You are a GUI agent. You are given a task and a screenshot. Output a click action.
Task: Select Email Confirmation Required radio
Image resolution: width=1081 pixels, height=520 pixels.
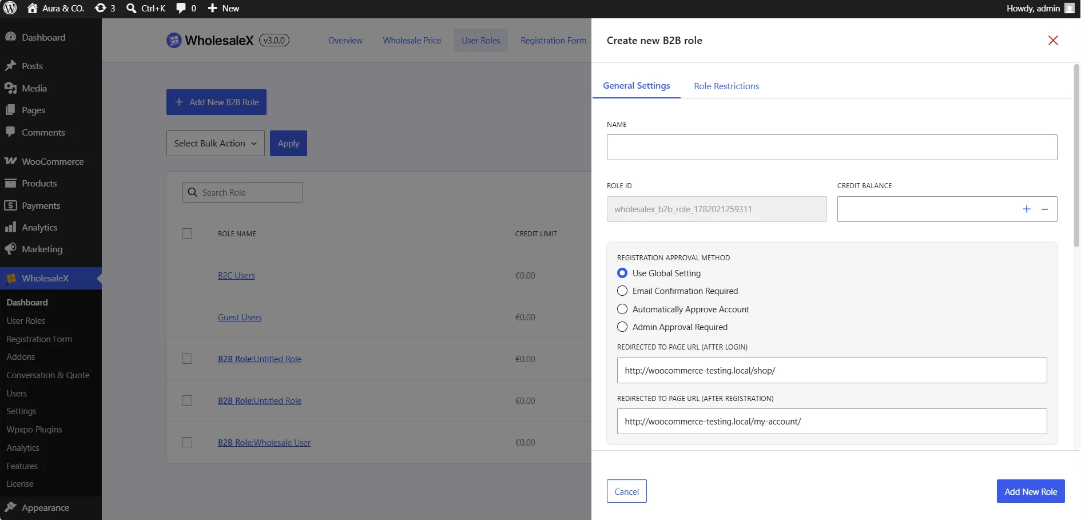622,291
